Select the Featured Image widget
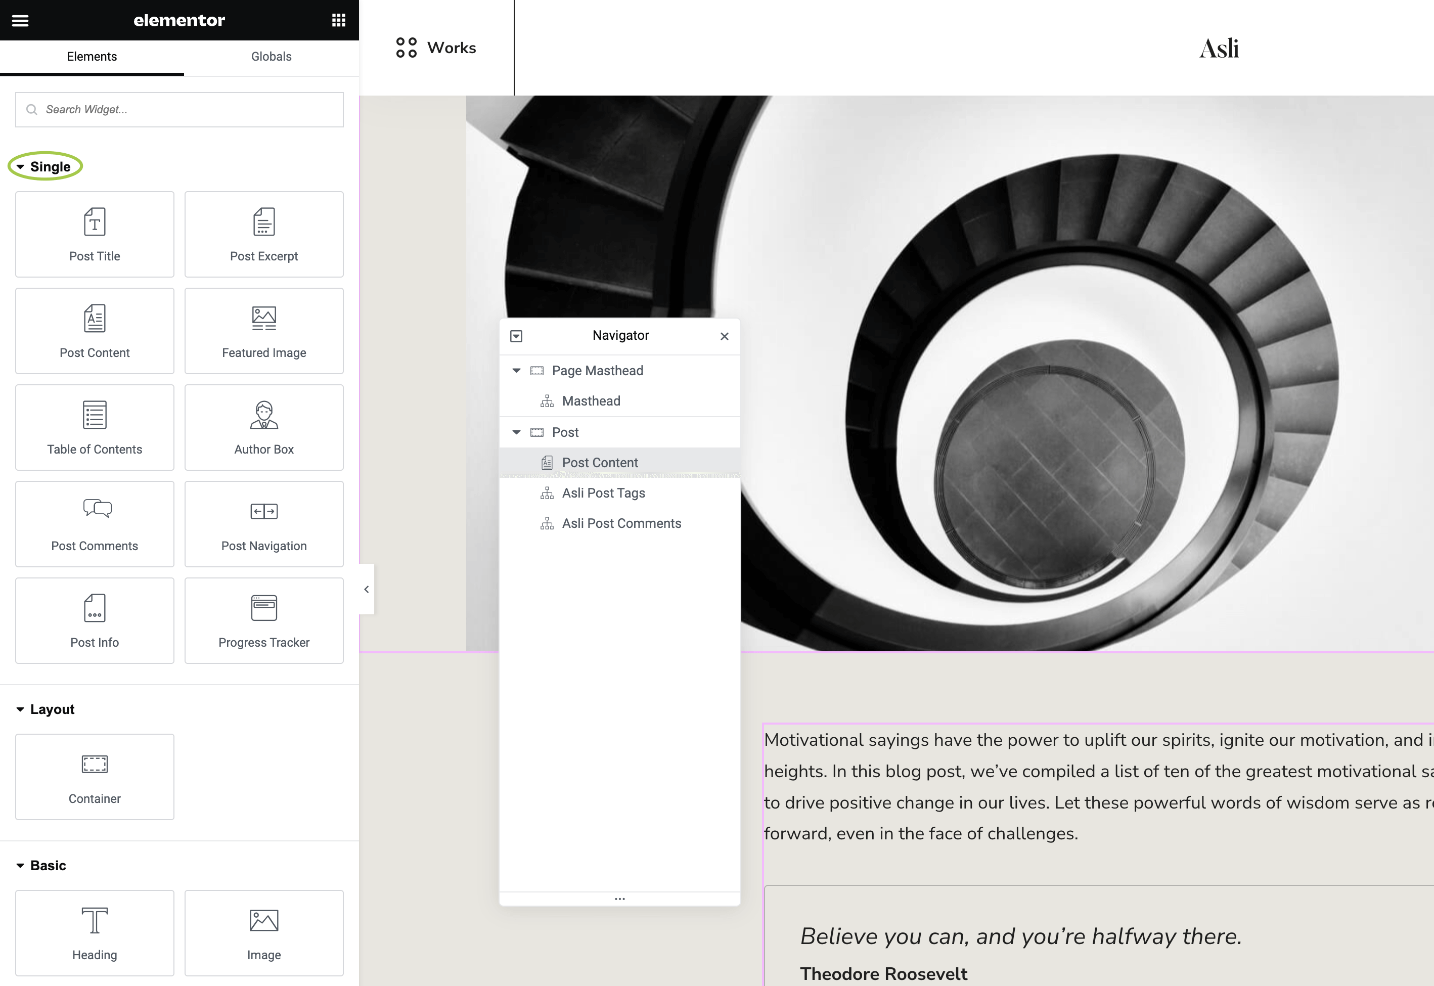 (264, 331)
